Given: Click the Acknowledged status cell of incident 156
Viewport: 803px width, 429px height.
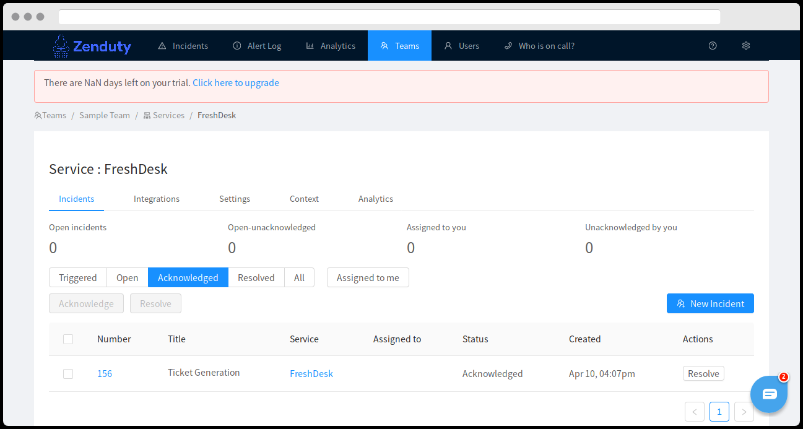Looking at the screenshot, I should click(x=493, y=374).
